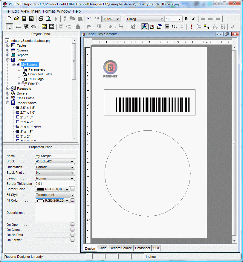This screenshot has height=262, width=243.
Task: Undo the last action
Action: click(89, 19)
